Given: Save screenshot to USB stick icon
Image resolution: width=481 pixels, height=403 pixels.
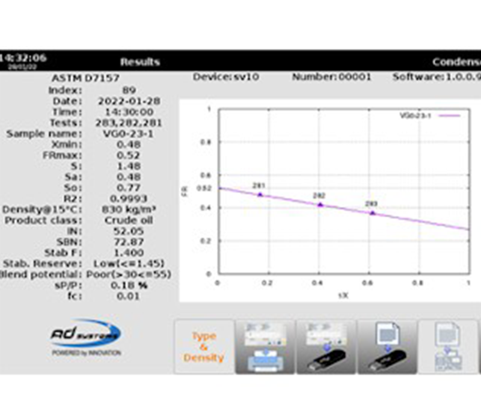Looking at the screenshot, I should 326,347.
